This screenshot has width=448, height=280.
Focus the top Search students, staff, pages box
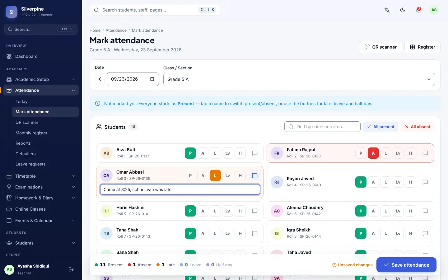pyautogui.click(x=155, y=10)
